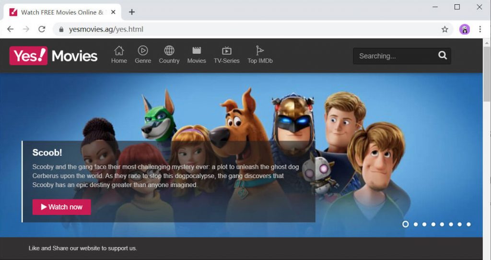
Task: Click the magnifying glass search icon
Action: pos(443,56)
